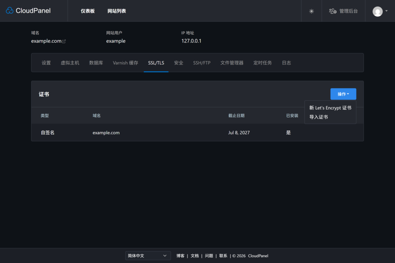Select the SSL/TLS tab
Screen dimensions: 395x263
coord(156,63)
